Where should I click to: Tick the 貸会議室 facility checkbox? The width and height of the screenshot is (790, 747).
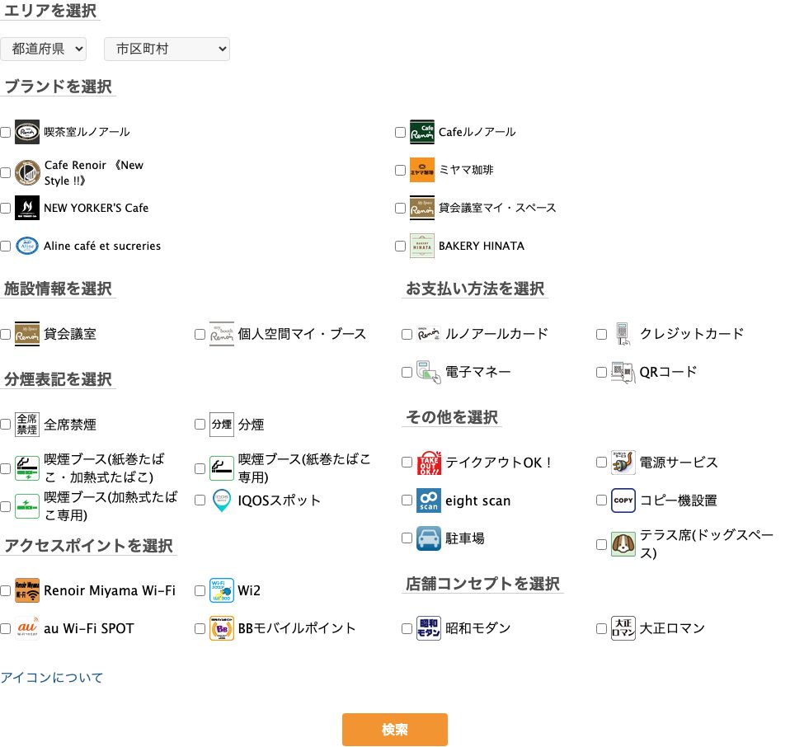point(6,335)
